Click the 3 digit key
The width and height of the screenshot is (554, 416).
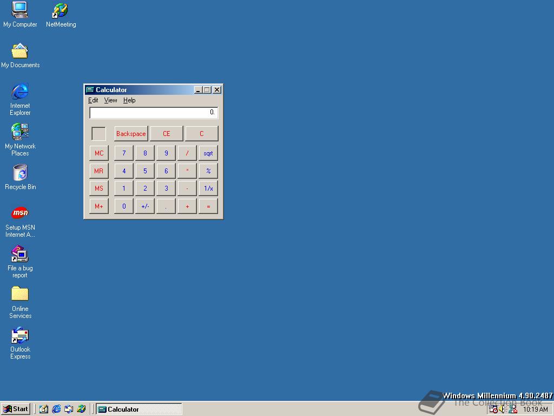click(166, 188)
